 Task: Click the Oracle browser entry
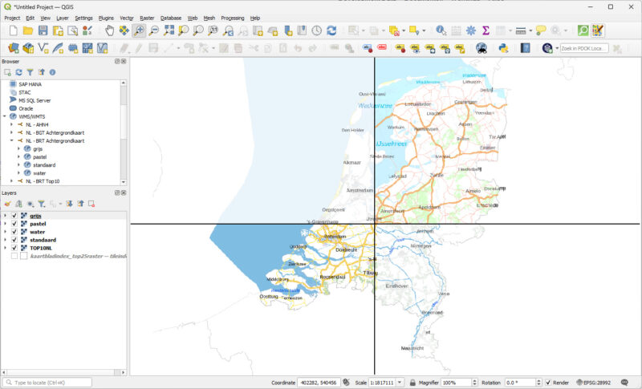(x=26, y=108)
